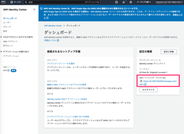Click the アイデンティティソース label in summary
184x134 pixels.
click(150, 60)
